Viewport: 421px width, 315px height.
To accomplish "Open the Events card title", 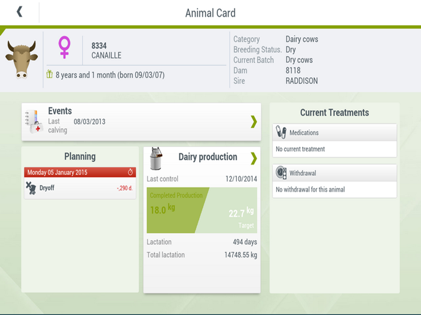I will [60, 111].
